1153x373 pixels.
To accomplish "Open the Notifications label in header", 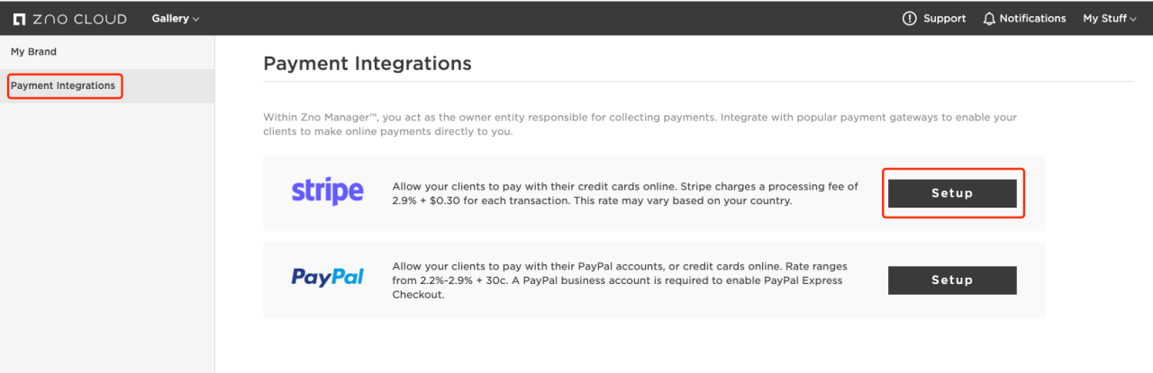I will pyautogui.click(x=1032, y=19).
